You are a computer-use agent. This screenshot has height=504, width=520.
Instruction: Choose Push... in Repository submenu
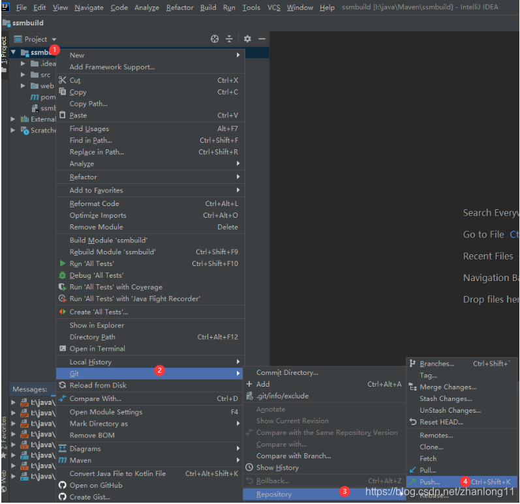click(x=462, y=481)
